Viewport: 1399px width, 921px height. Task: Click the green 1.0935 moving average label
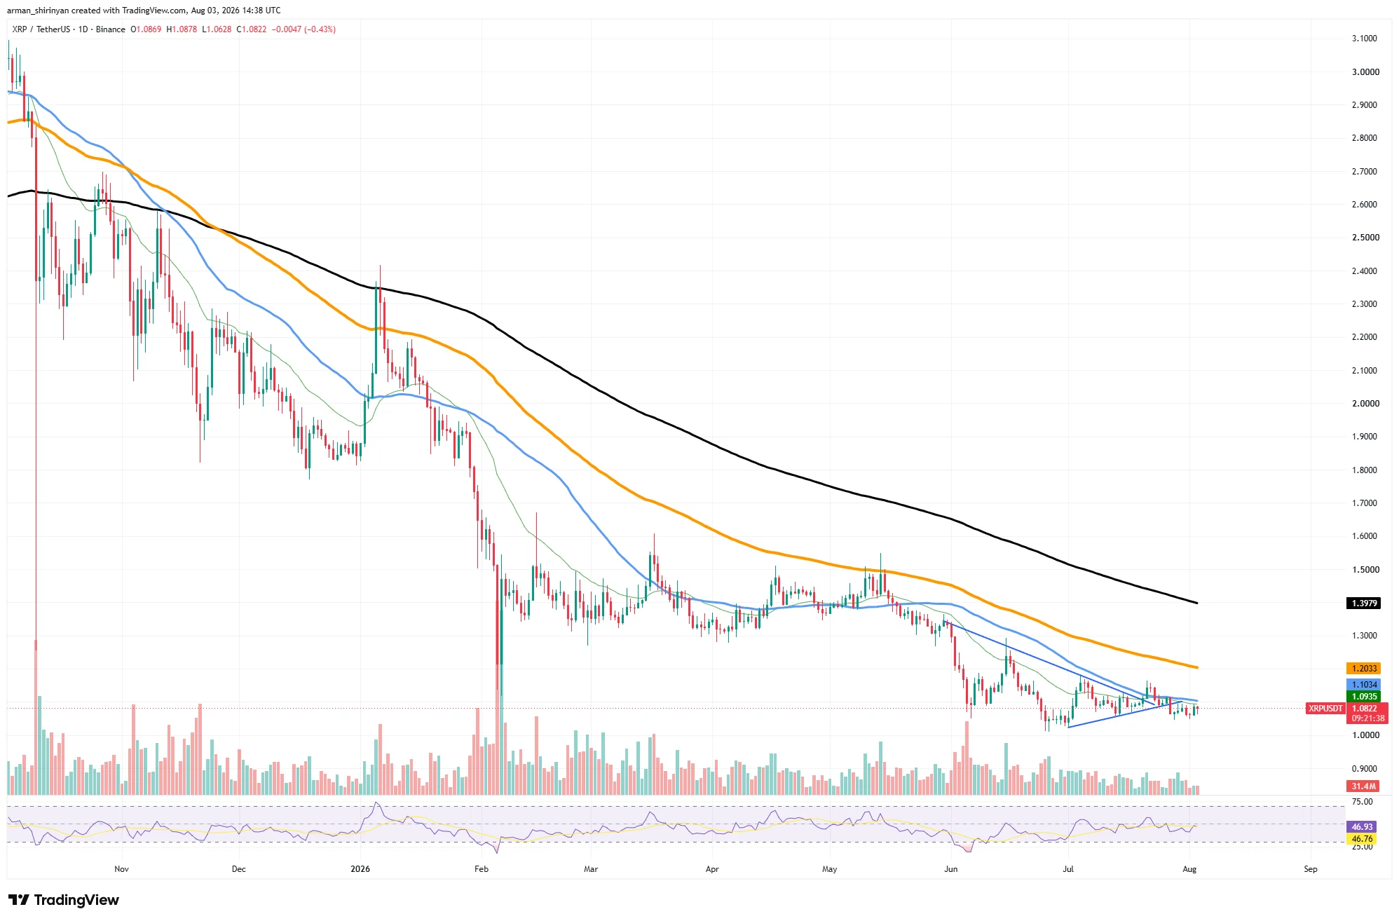[x=1364, y=697]
